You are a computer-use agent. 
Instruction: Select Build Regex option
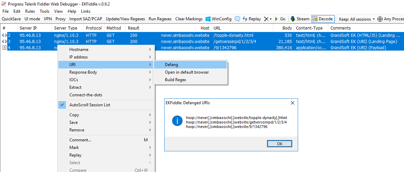pyautogui.click(x=190, y=80)
